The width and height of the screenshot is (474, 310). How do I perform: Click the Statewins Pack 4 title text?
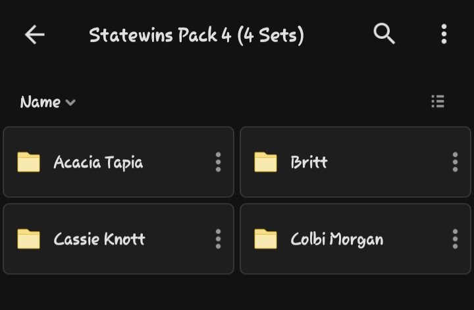pyautogui.click(x=196, y=35)
